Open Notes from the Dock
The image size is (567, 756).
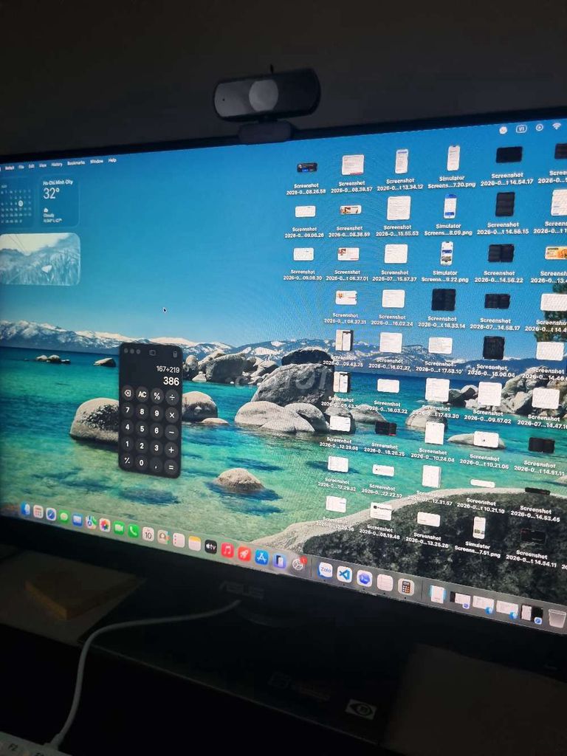[x=194, y=543]
